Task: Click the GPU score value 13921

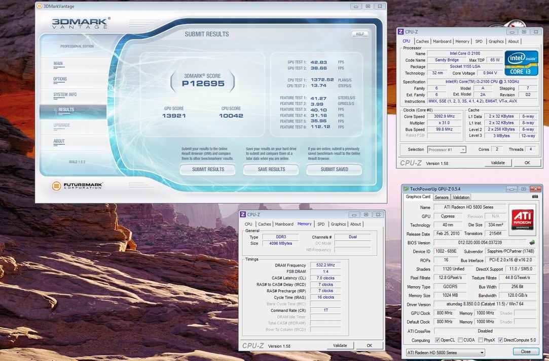Action: 174,116
